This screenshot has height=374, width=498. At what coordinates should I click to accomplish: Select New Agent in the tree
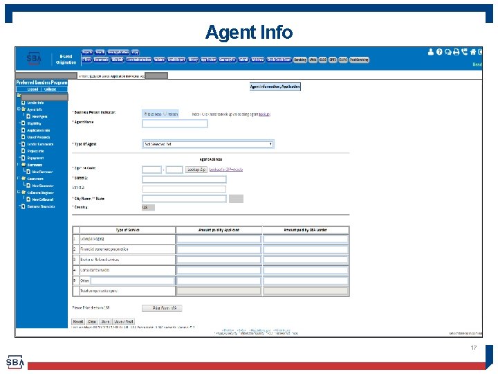39,117
